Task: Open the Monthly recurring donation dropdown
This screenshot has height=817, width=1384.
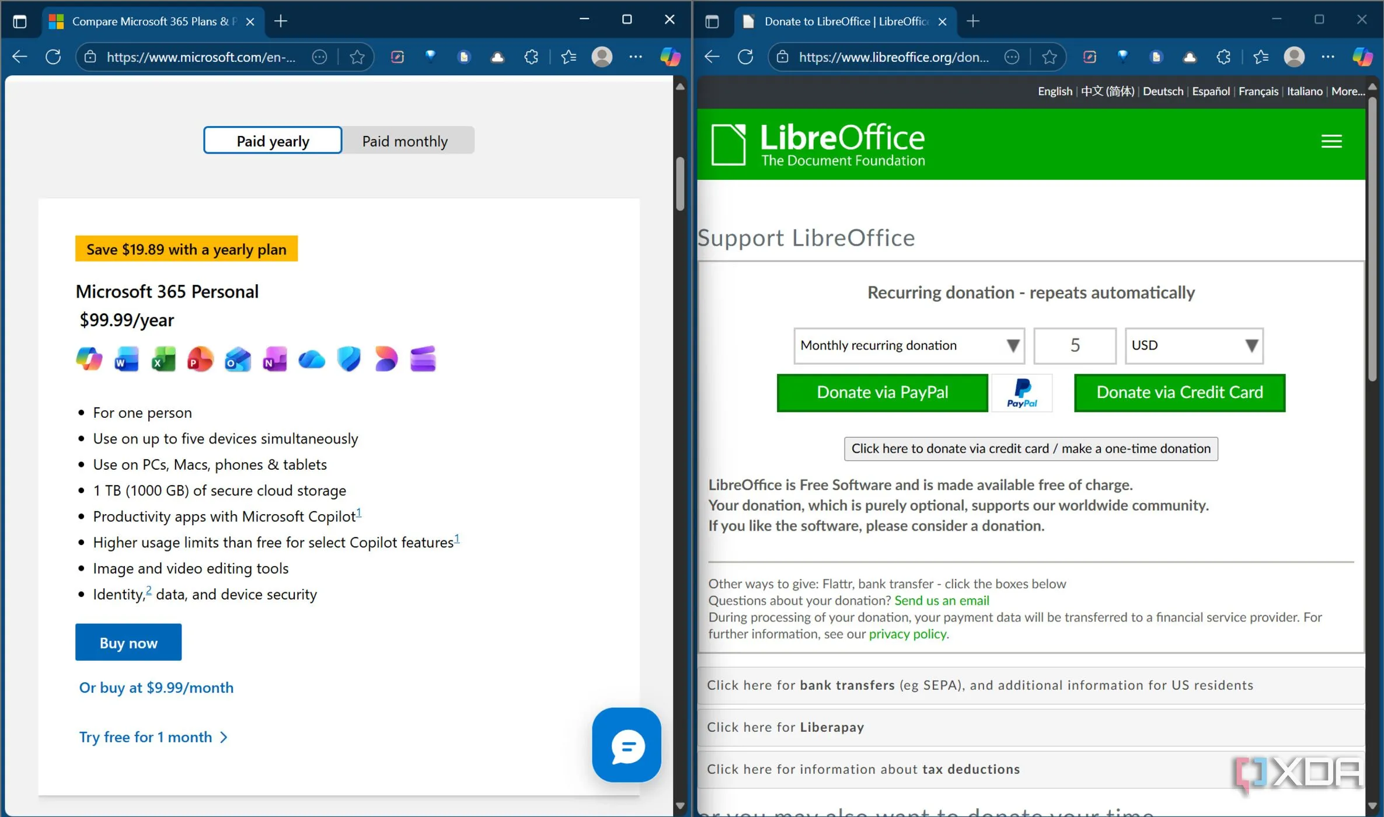Action: point(908,345)
